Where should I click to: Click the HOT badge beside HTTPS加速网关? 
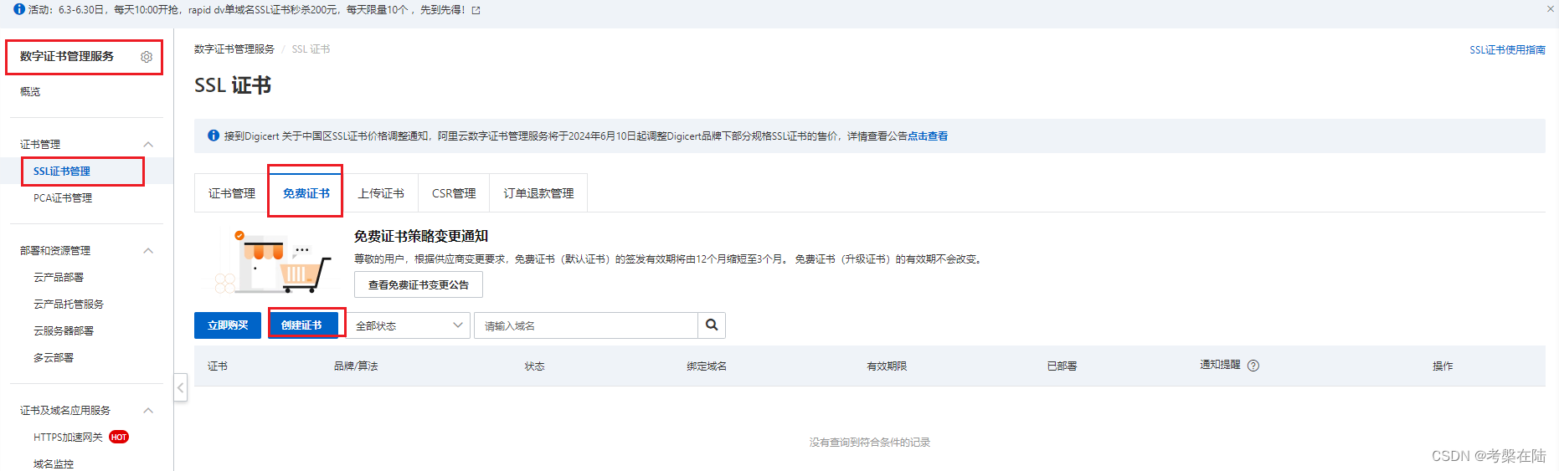[119, 437]
